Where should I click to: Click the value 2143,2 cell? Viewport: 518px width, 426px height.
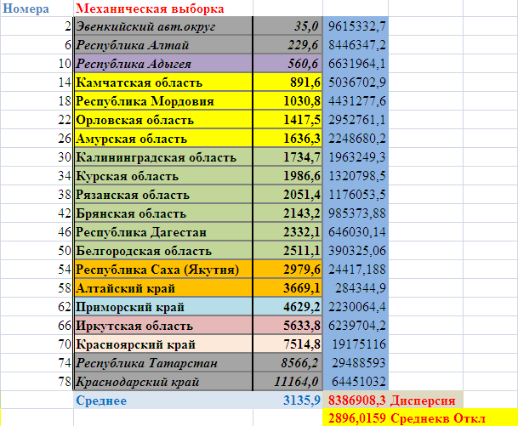tap(288, 213)
